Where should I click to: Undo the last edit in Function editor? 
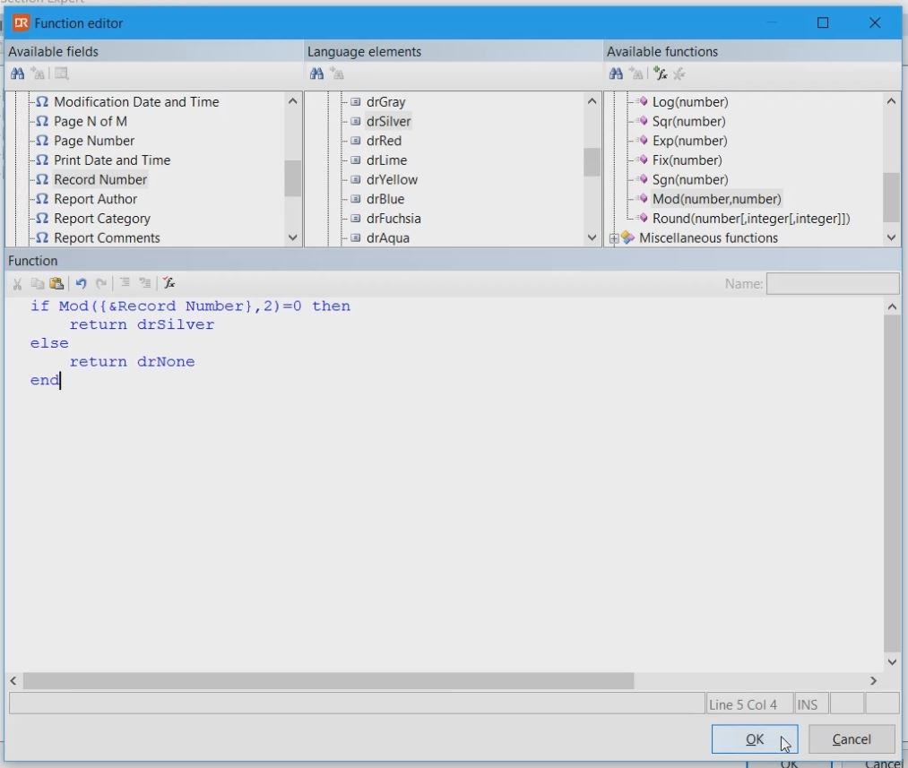coord(81,283)
